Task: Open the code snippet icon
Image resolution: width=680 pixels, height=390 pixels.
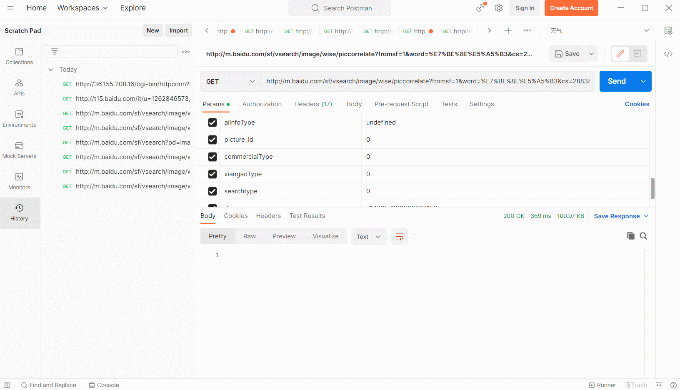Action: click(x=668, y=54)
